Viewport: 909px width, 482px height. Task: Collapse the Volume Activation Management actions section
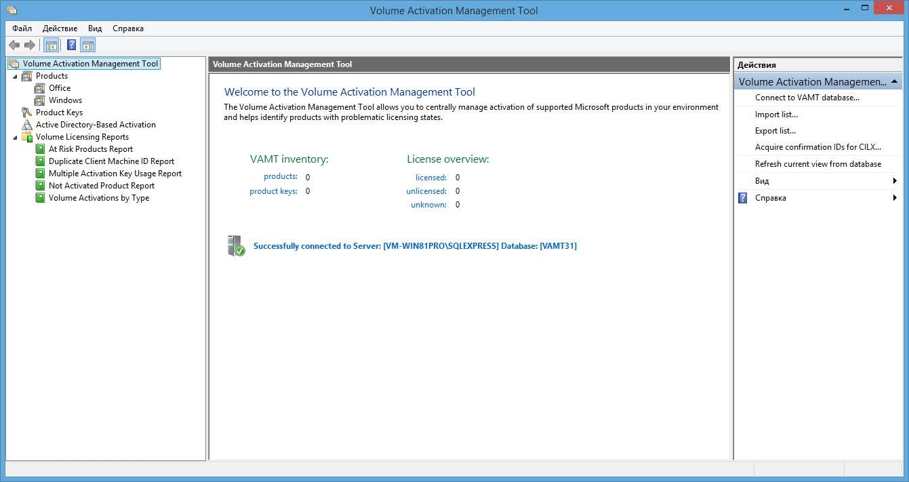tap(895, 81)
